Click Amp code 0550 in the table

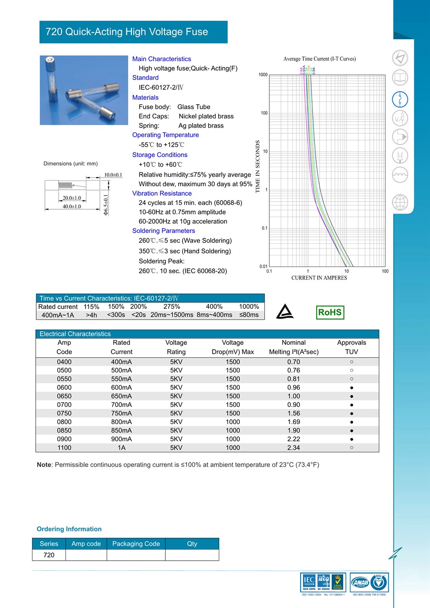(64, 379)
